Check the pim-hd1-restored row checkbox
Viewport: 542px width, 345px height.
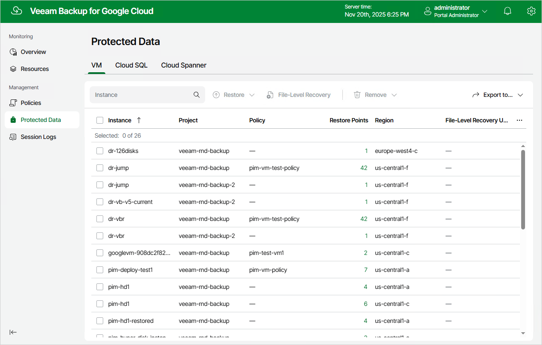(x=100, y=321)
